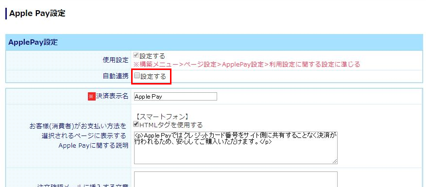Click the 自動連携 row label
The image size is (426, 187).
pos(115,76)
